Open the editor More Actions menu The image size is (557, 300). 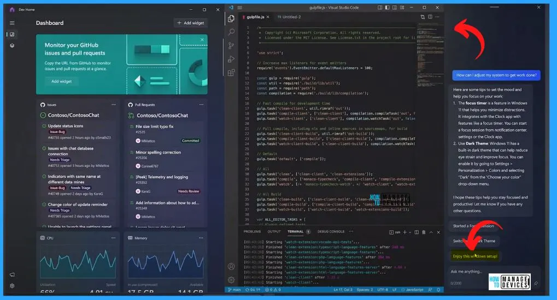pyautogui.click(x=437, y=17)
